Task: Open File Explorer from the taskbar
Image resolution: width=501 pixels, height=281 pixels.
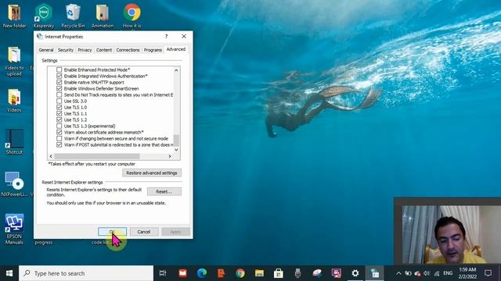Action: [x=259, y=273]
